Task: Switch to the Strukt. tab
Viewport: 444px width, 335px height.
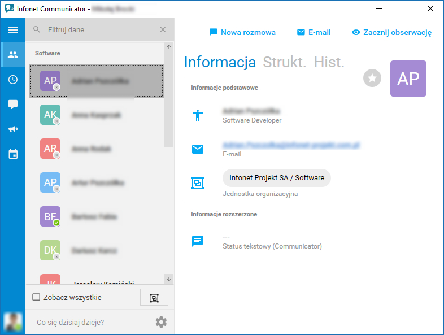Action: point(284,62)
